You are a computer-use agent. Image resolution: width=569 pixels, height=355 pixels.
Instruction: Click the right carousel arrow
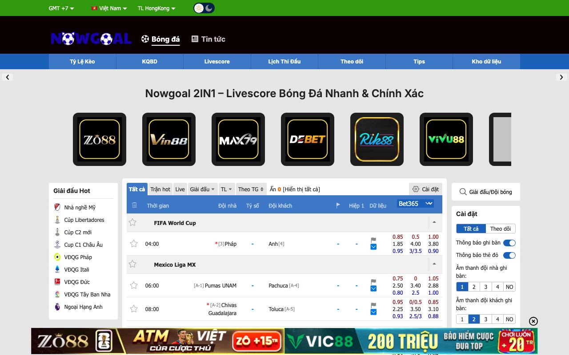pos(561,77)
